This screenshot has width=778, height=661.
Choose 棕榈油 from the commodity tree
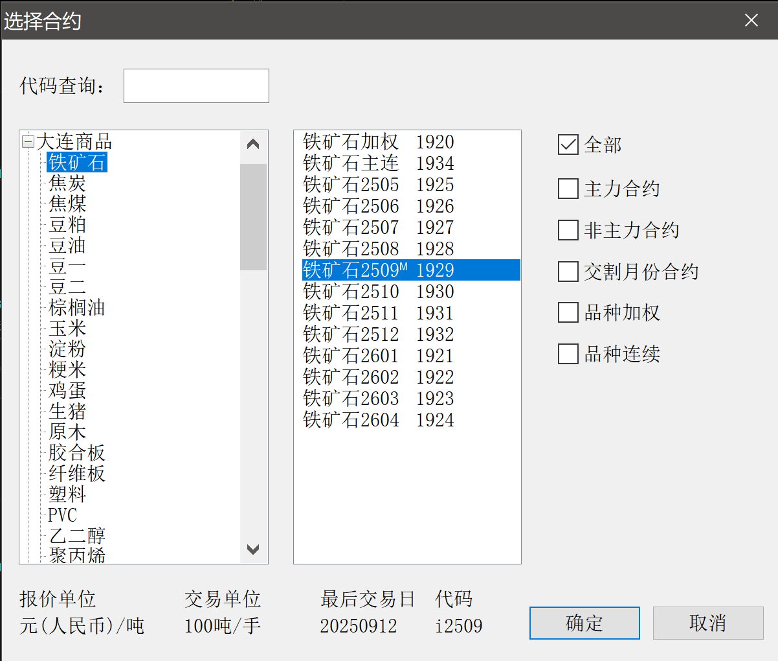[x=76, y=307]
